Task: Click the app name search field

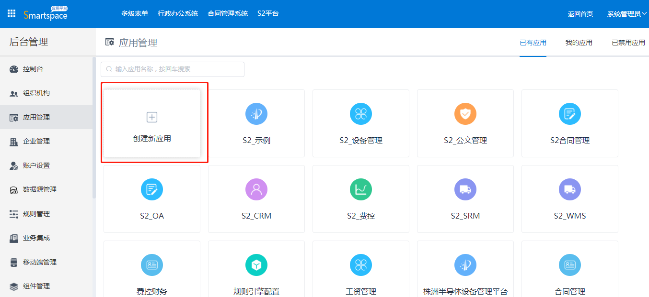Action: [x=173, y=69]
